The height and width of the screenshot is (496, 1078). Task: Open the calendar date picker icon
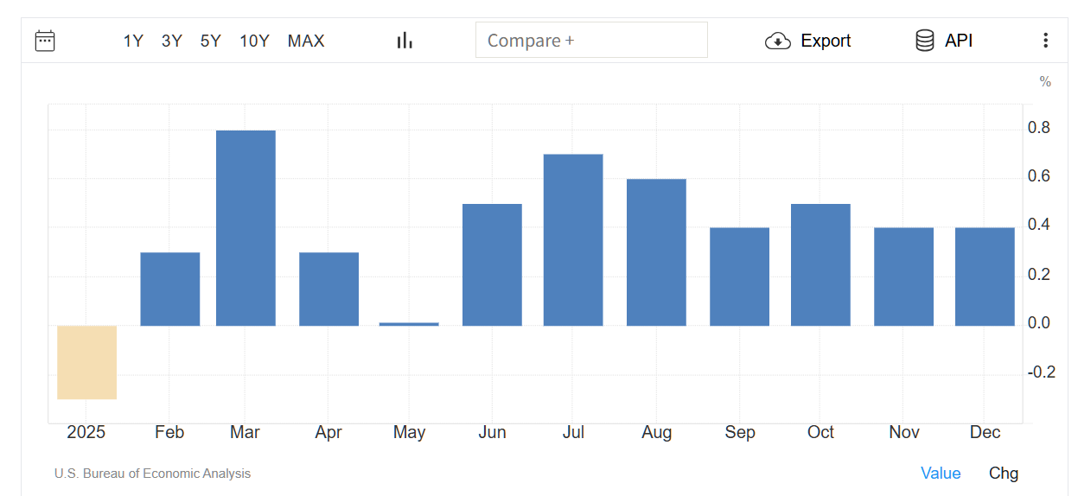point(45,41)
